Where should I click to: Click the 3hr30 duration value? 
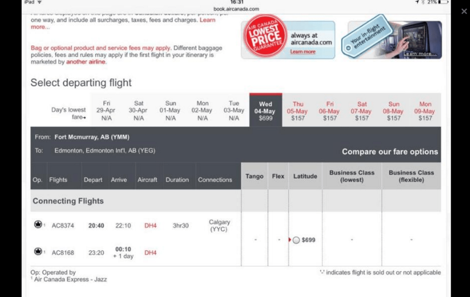181,226
